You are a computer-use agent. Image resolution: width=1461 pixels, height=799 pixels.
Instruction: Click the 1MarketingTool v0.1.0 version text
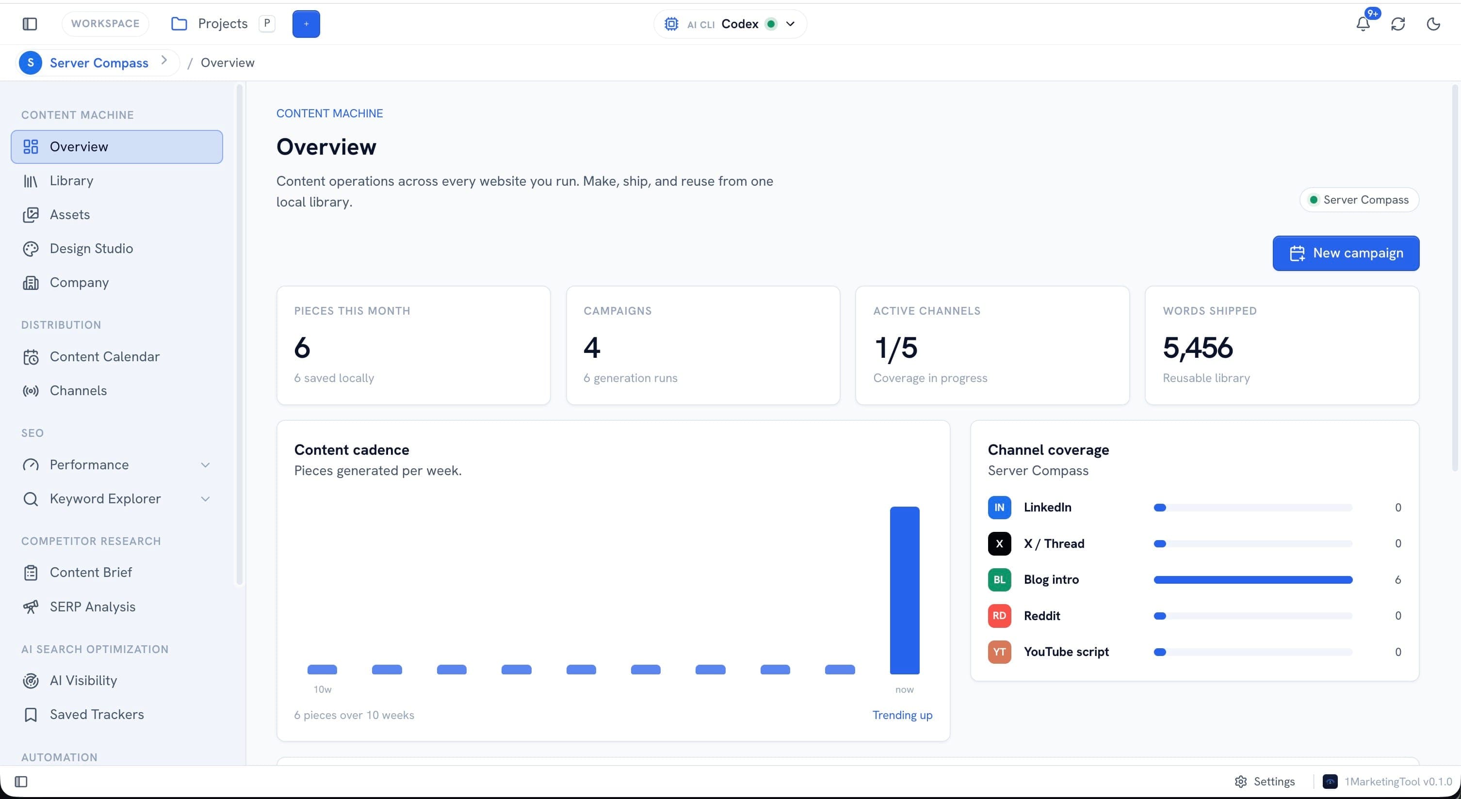pyautogui.click(x=1398, y=782)
